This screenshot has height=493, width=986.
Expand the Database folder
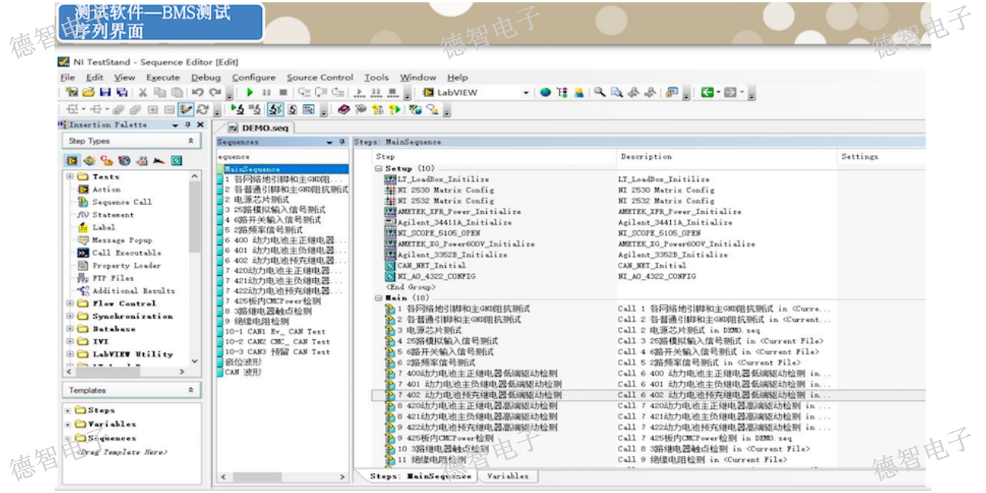click(x=70, y=329)
